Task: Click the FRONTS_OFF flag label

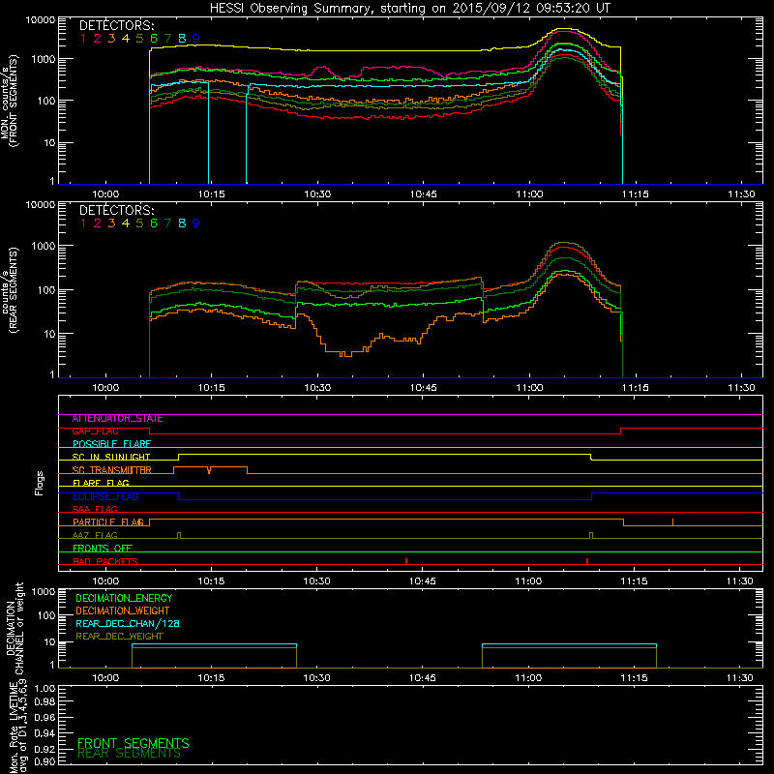Action: click(103, 549)
